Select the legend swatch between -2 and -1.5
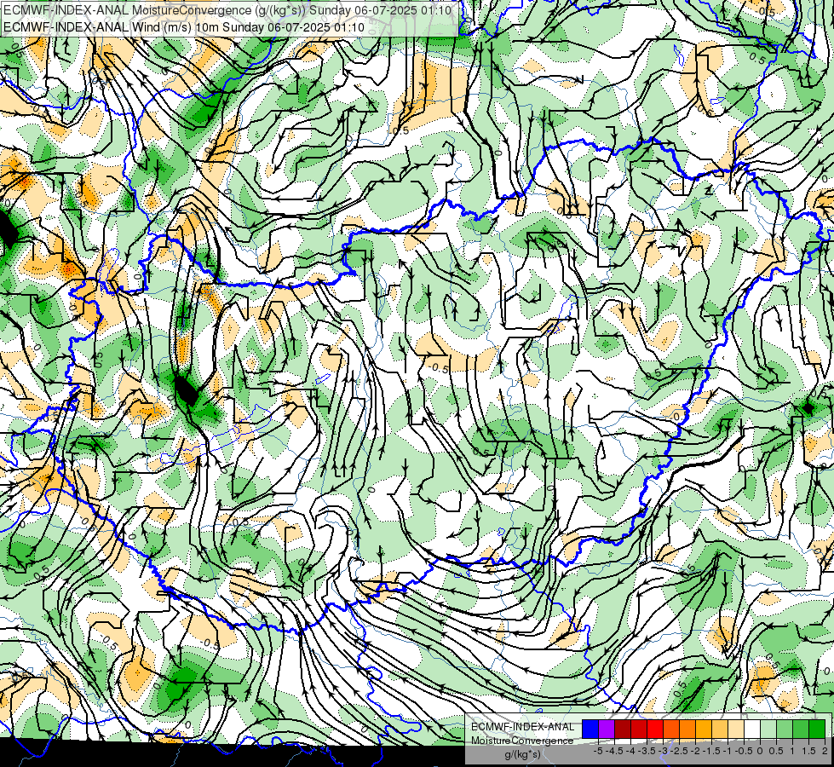Image resolution: width=834 pixels, height=767 pixels. pyautogui.click(x=704, y=729)
